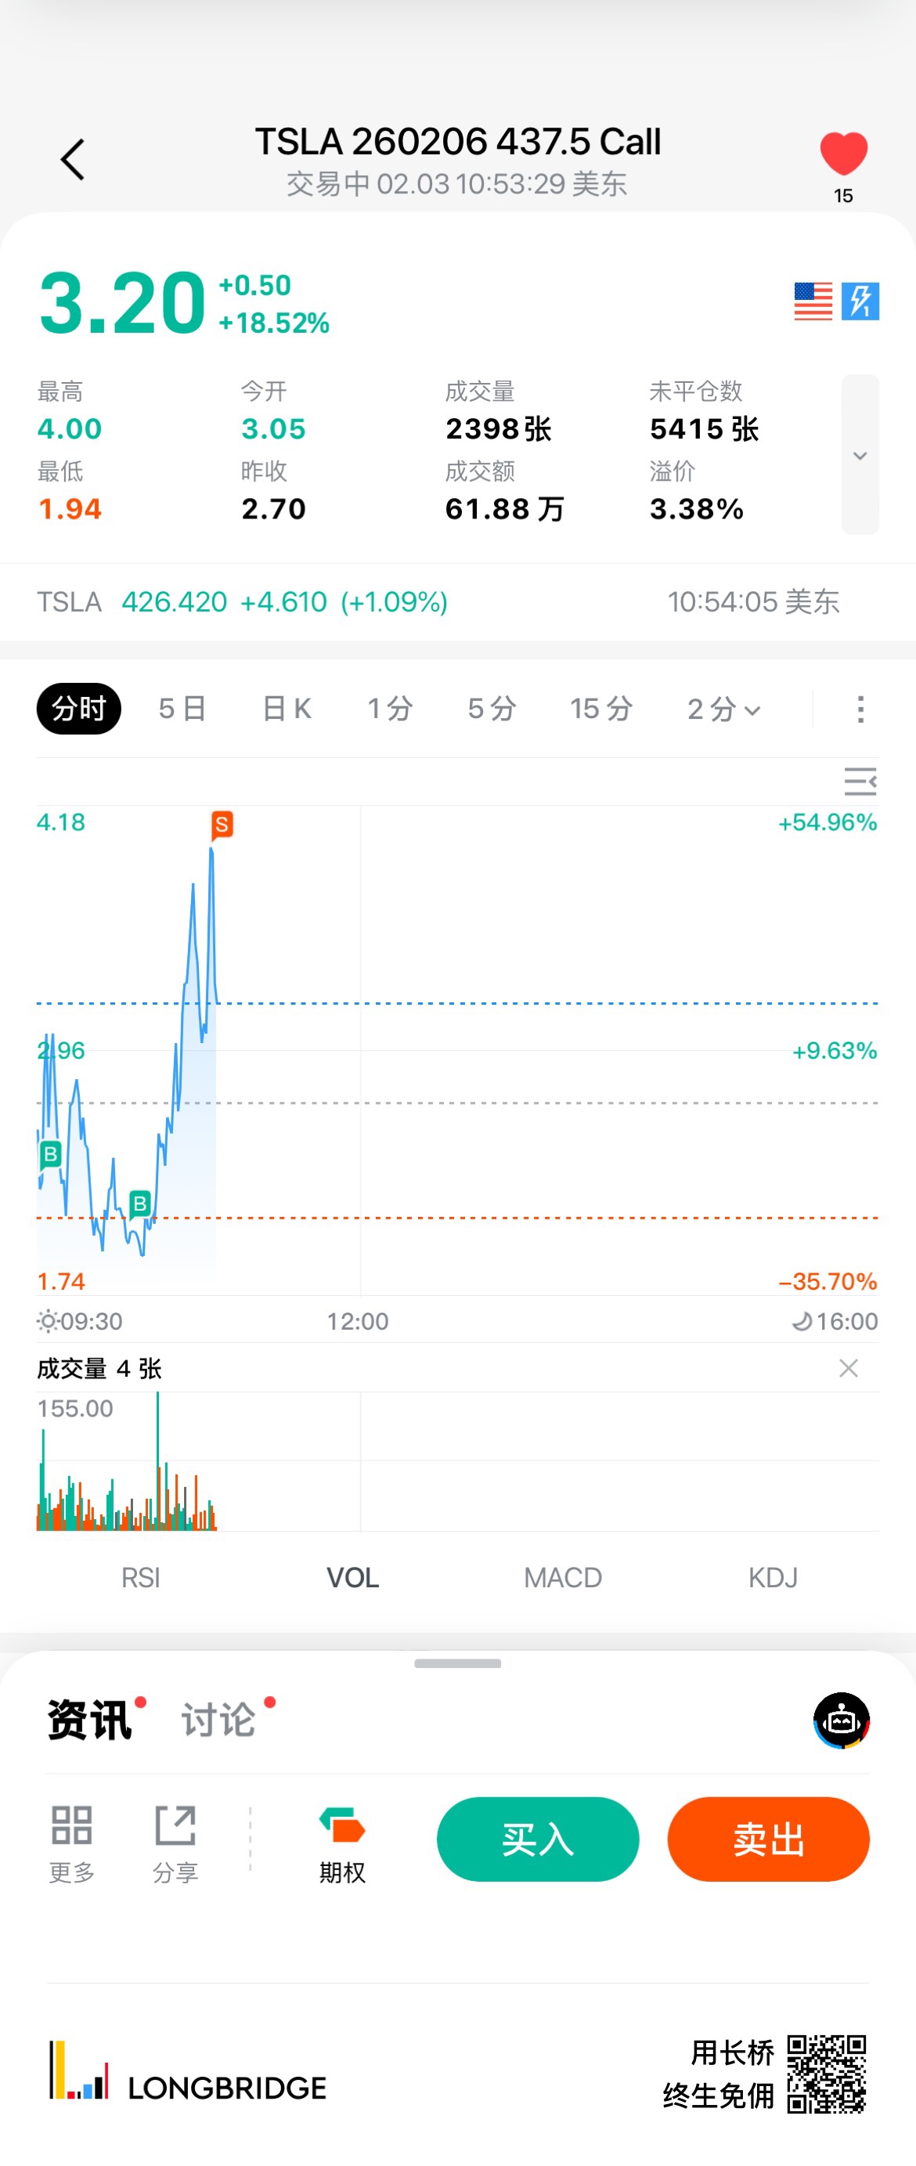The image size is (916, 2166).
Task: Select the 分时 chart tab
Action: (79, 709)
